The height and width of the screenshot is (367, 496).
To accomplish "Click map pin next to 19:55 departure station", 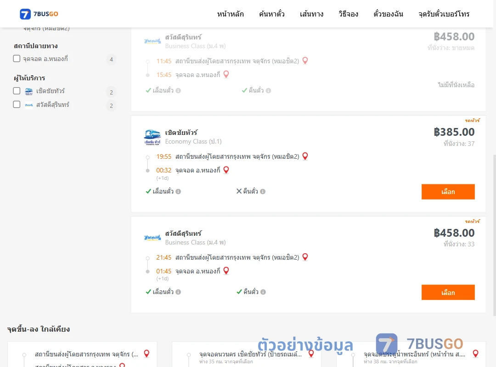I will click(x=305, y=156).
